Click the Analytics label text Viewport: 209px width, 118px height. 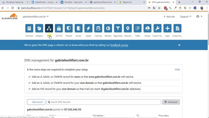(39, 36)
